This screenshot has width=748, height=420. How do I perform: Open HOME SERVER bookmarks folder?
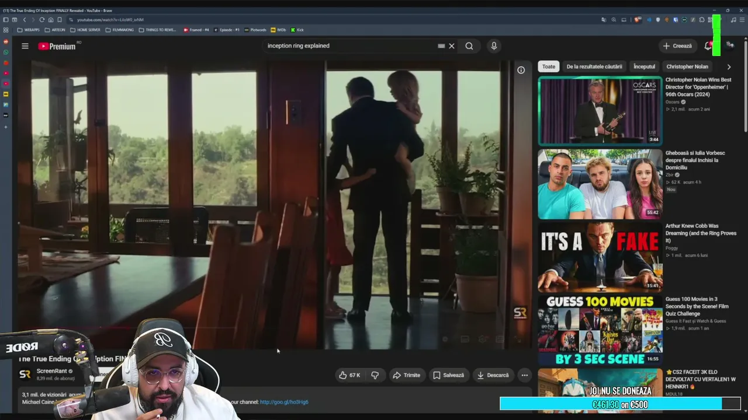(x=85, y=30)
